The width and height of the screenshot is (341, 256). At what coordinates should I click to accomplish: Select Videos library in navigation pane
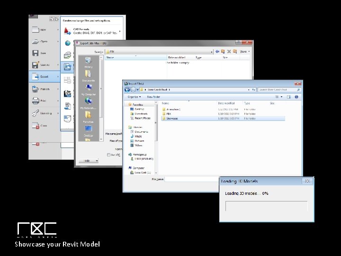click(x=136, y=146)
